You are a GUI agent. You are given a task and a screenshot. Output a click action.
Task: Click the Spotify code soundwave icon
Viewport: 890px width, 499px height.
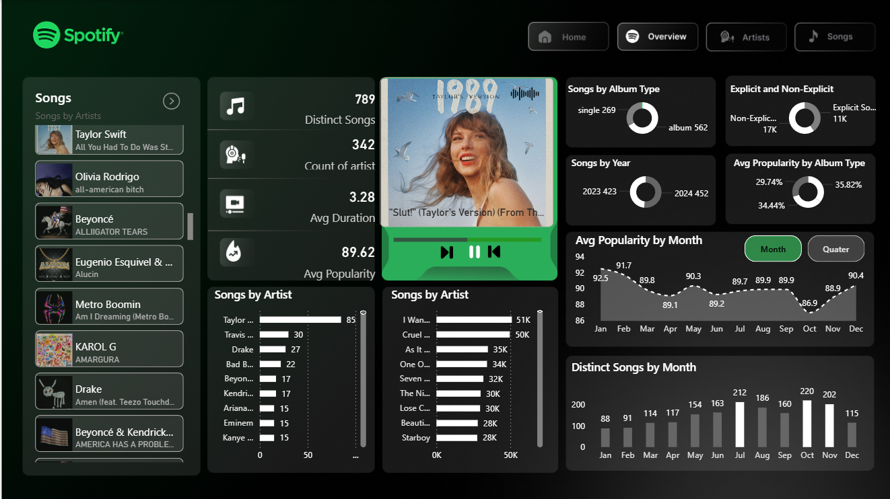525,93
